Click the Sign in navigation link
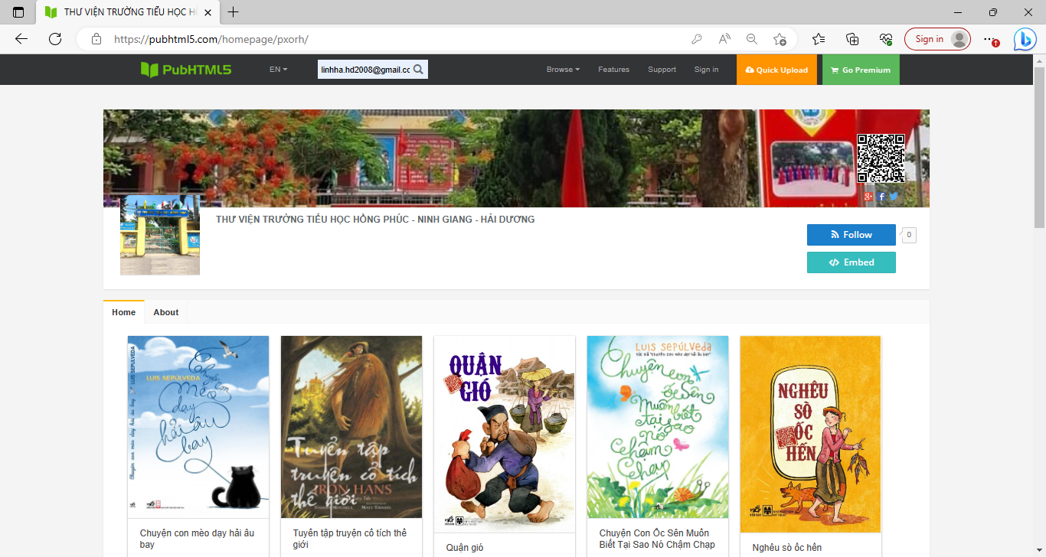Viewport: 1046px width, 557px height. point(706,70)
